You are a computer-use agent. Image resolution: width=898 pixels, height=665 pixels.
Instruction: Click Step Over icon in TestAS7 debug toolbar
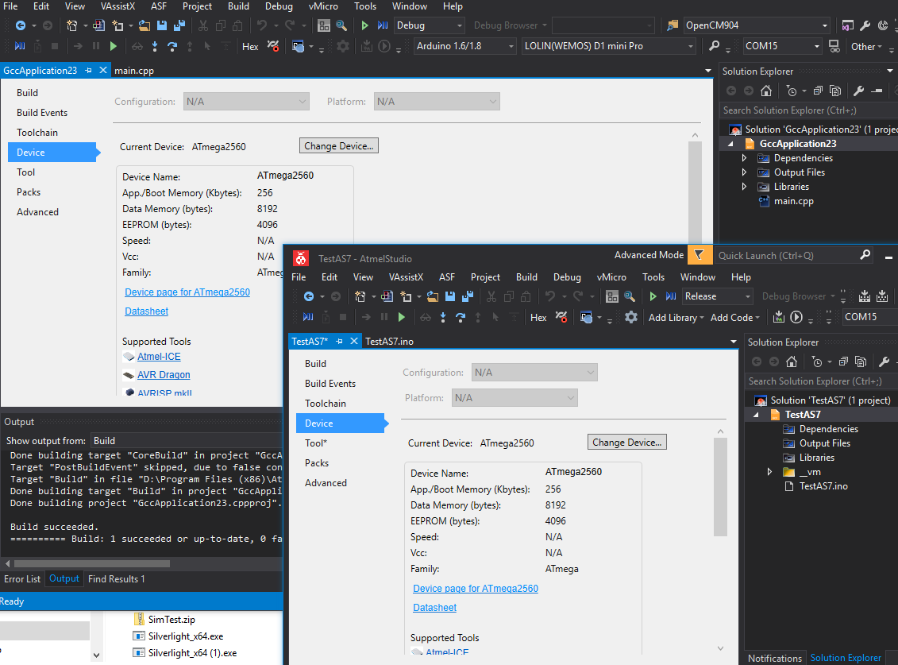461,317
